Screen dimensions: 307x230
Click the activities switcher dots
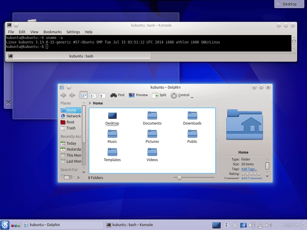pos(16,226)
